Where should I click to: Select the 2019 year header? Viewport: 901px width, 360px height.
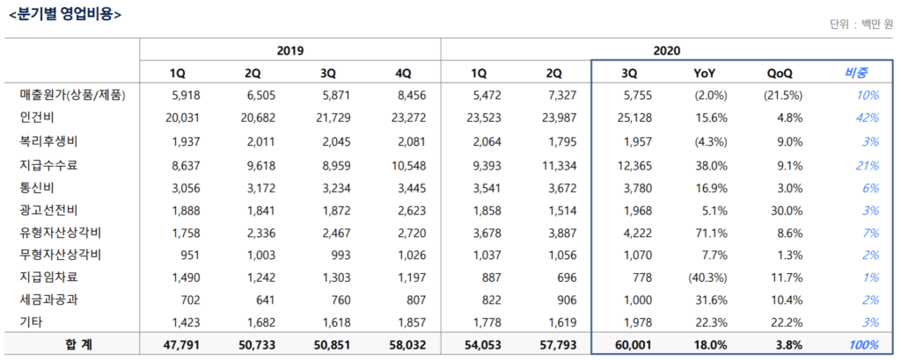pyautogui.click(x=289, y=51)
